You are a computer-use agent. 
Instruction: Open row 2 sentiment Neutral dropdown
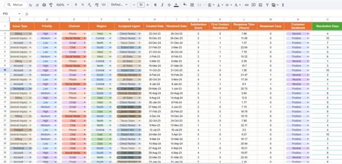pos(308,34)
